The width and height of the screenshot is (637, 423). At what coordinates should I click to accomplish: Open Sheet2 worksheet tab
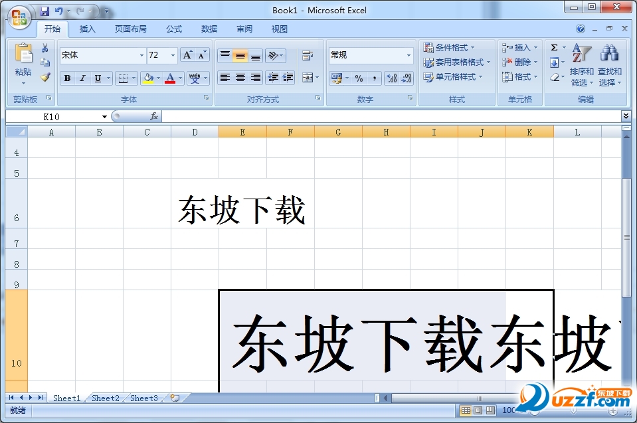point(106,398)
